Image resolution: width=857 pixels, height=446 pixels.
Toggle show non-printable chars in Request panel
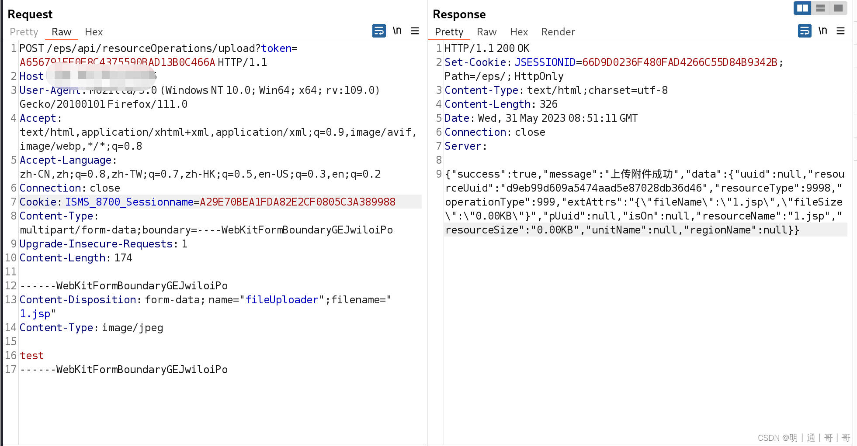coord(397,31)
